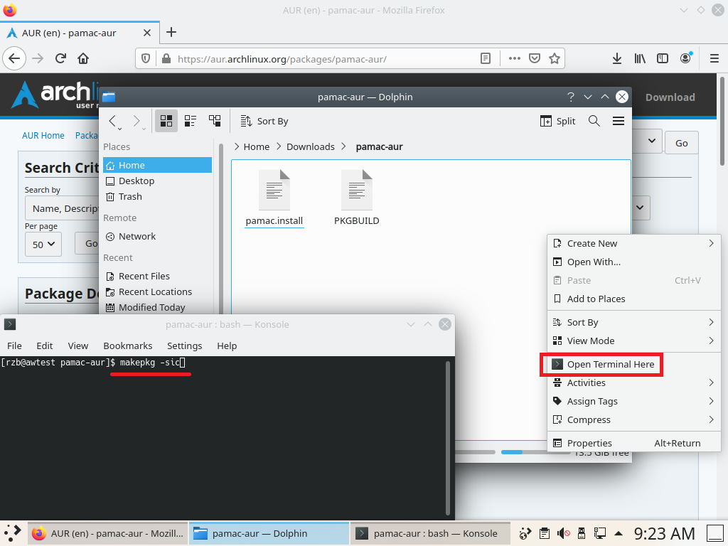
Task: Switch to Firefox taskbar entry
Action: click(x=108, y=533)
